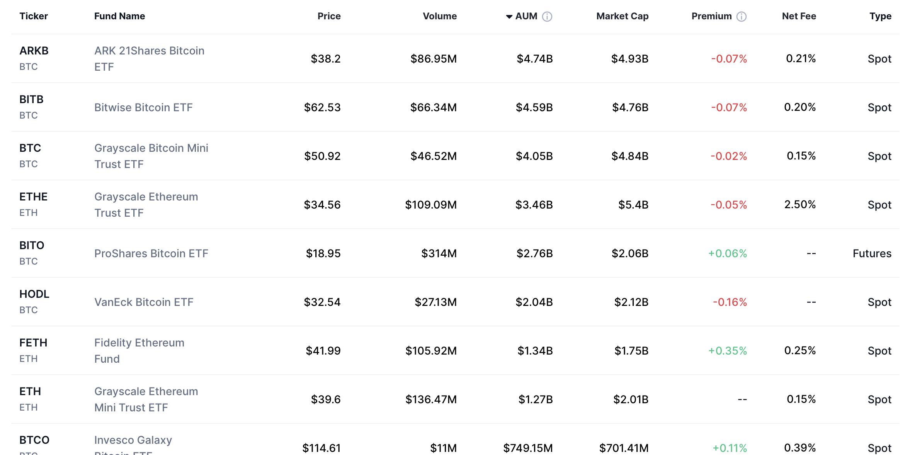Sort by Net Fee header
The height and width of the screenshot is (455, 915).
(799, 16)
